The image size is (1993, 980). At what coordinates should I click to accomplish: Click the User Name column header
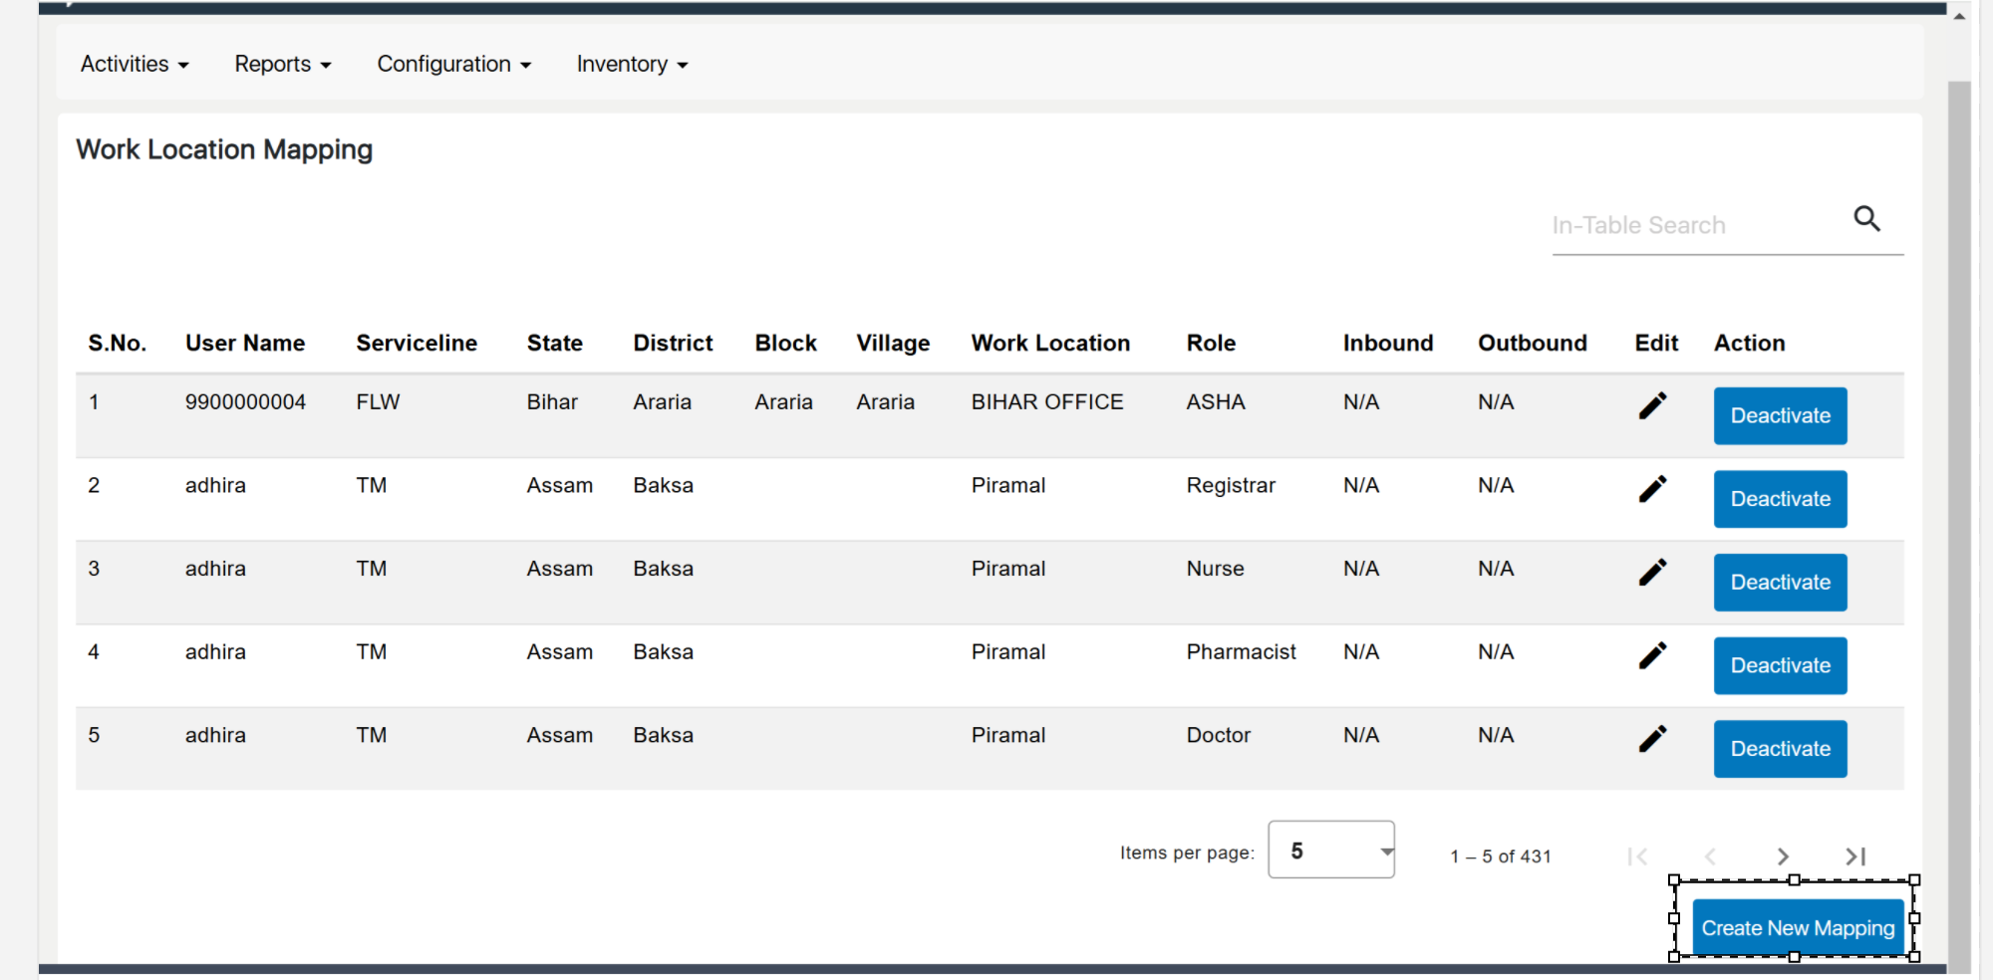(245, 343)
